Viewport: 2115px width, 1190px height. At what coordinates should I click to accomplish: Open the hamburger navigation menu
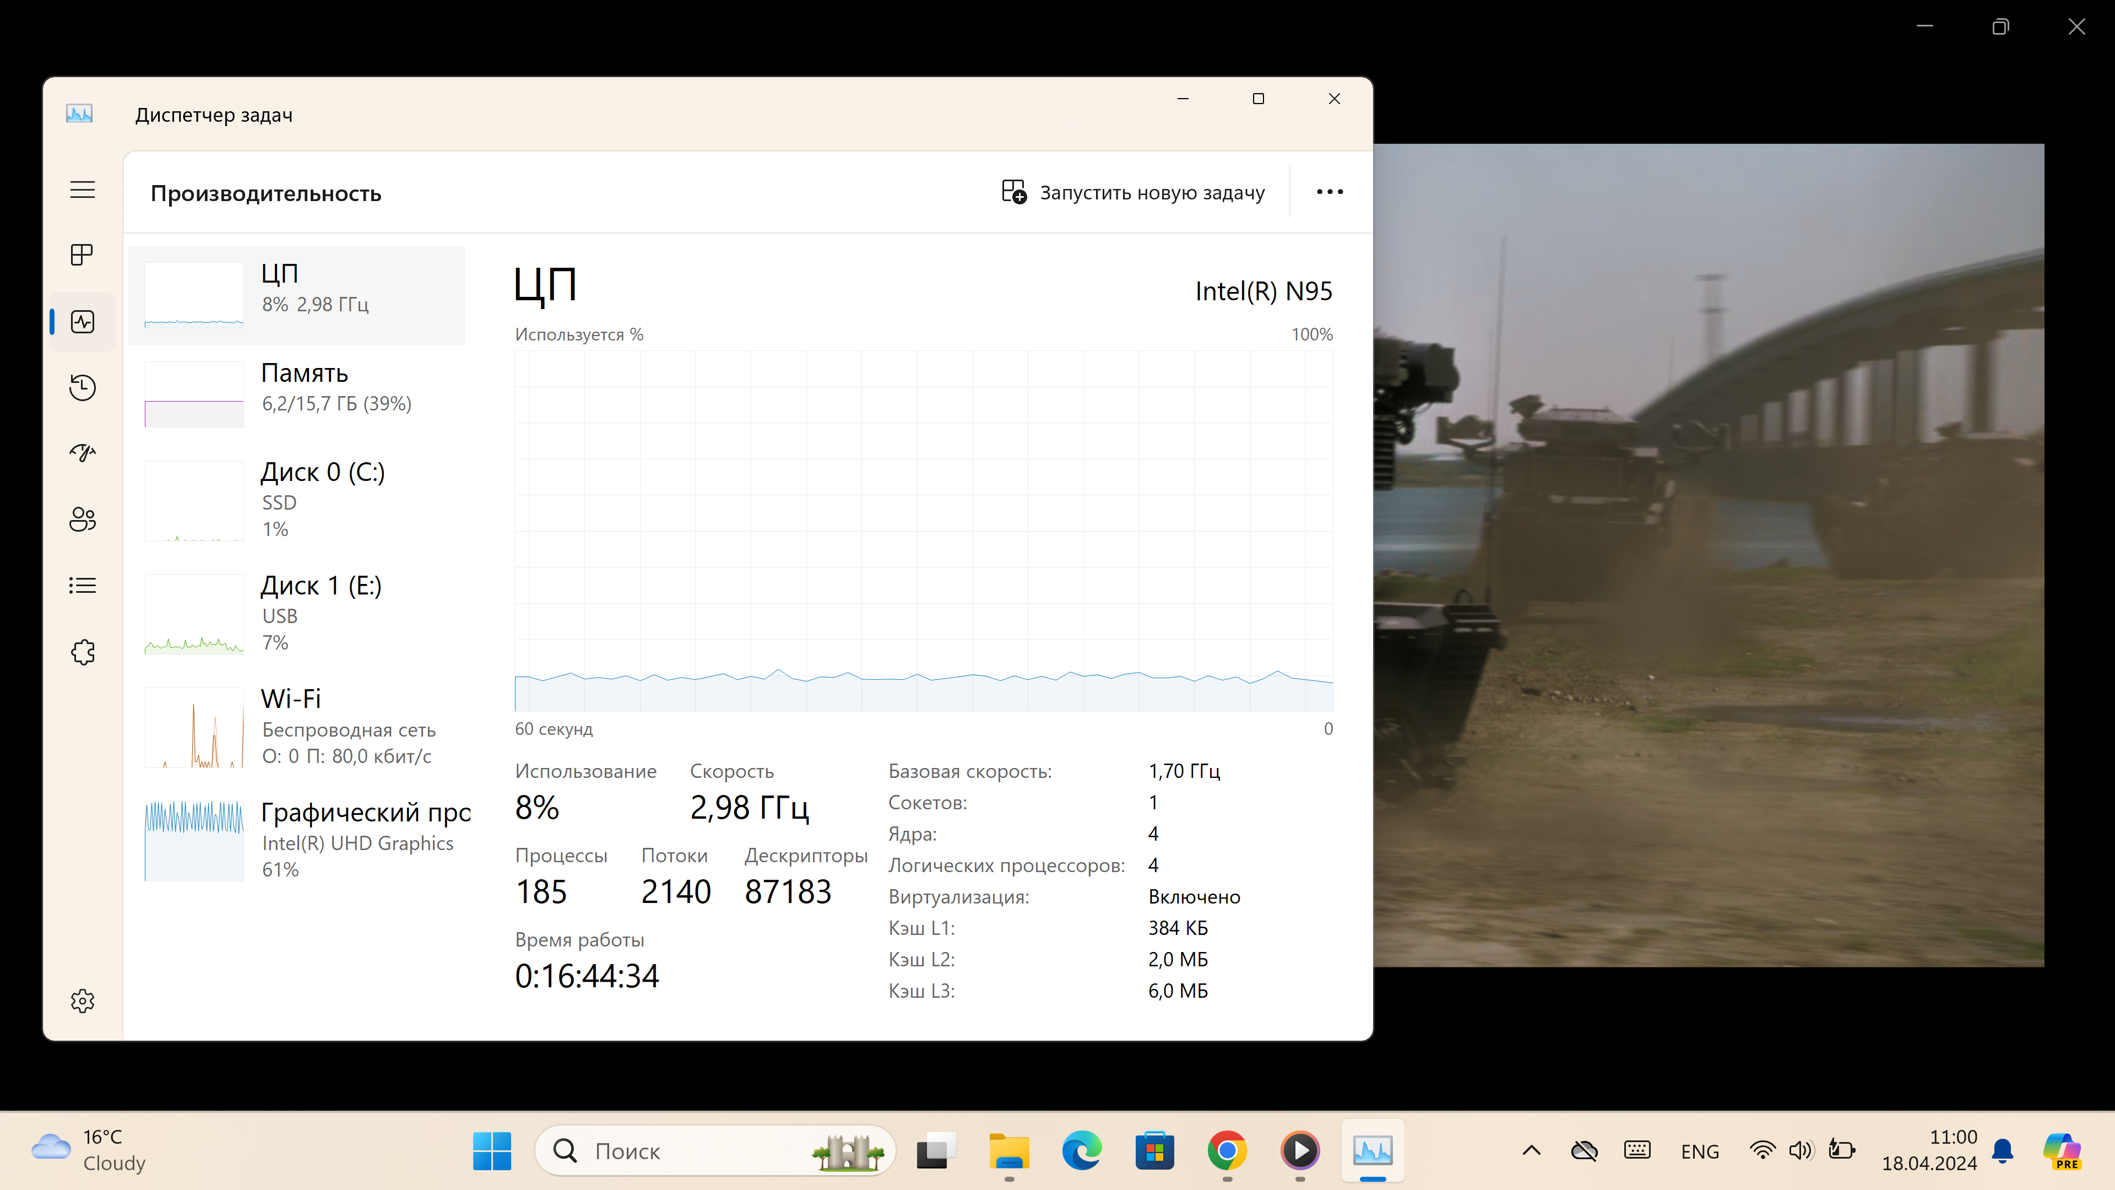(x=82, y=190)
